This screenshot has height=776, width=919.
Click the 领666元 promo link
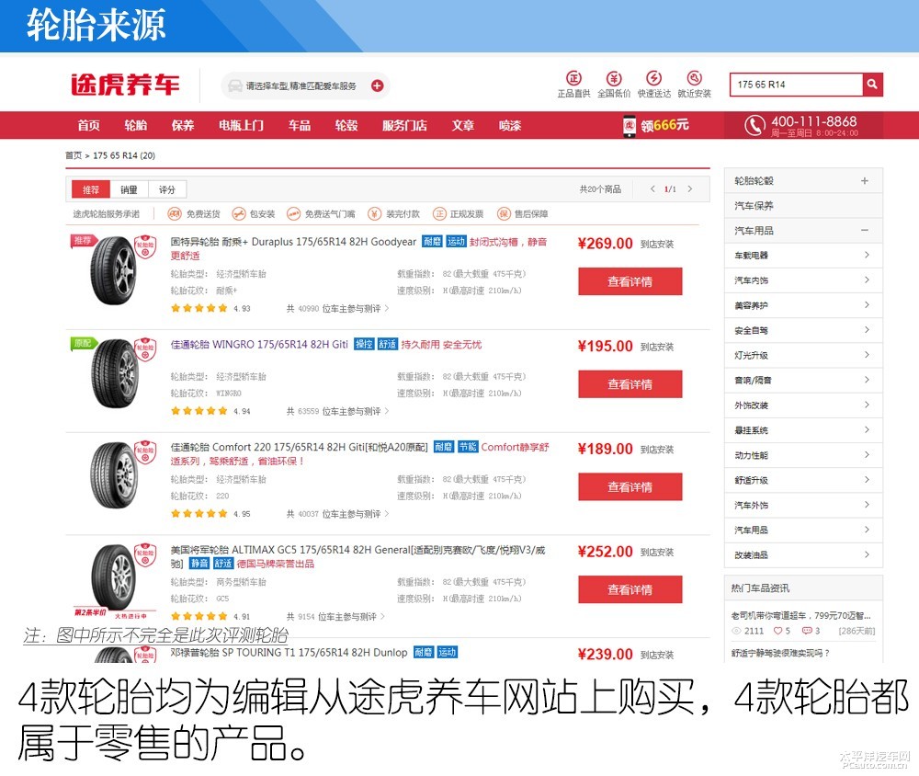pos(664,126)
